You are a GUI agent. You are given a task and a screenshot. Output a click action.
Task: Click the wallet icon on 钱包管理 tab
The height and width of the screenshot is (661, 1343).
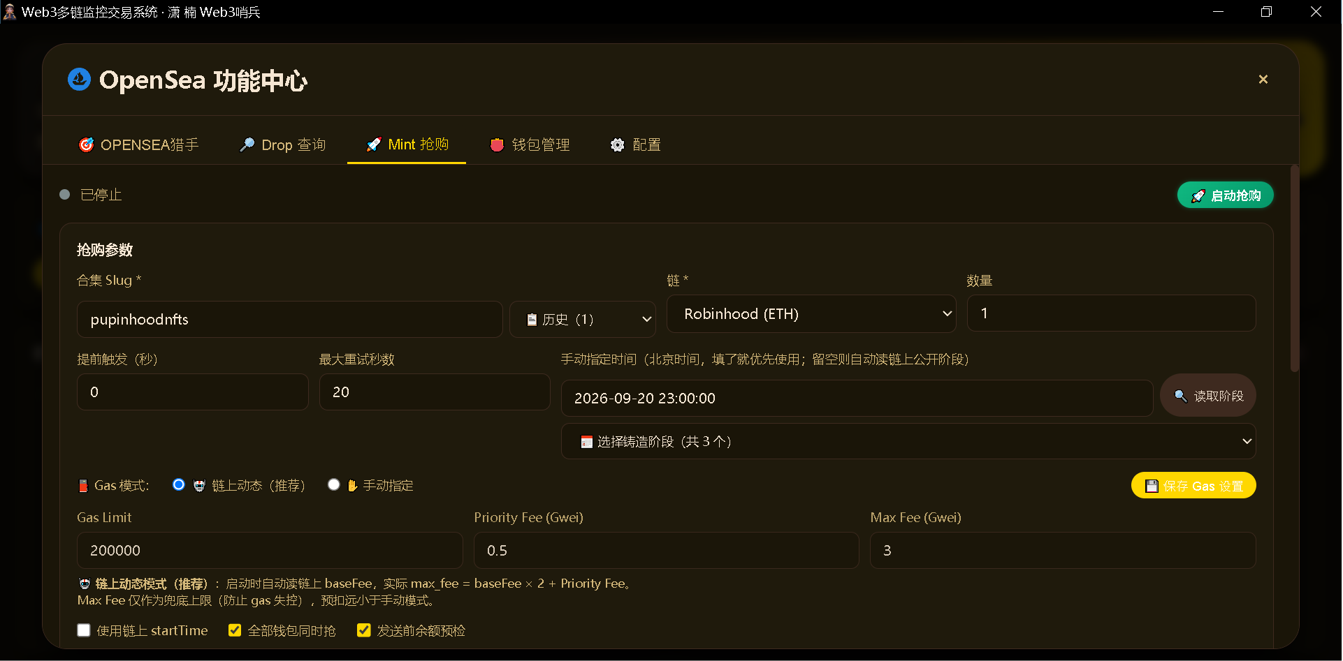point(497,144)
